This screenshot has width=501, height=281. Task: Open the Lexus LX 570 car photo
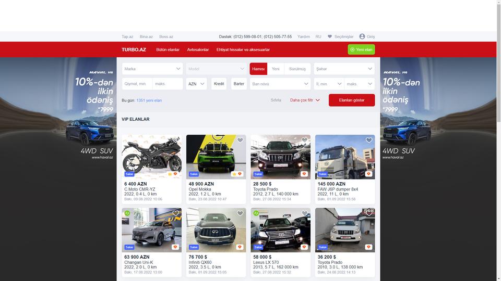(281, 230)
